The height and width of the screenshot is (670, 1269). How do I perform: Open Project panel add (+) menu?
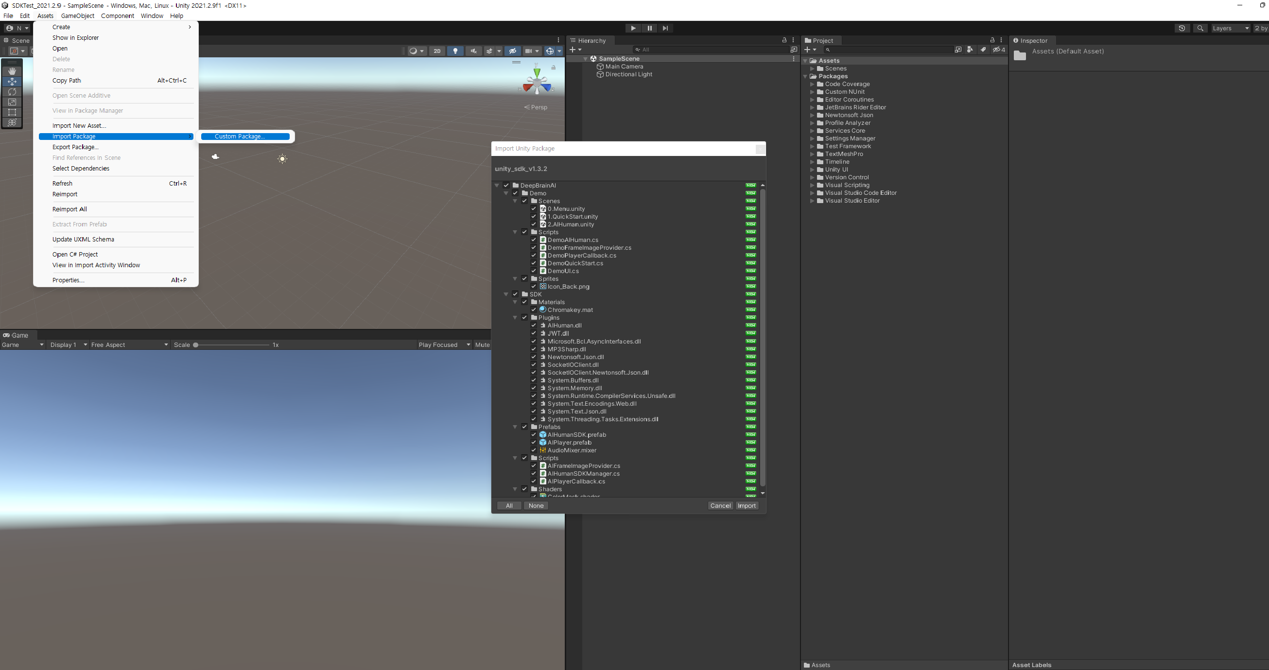tap(810, 50)
